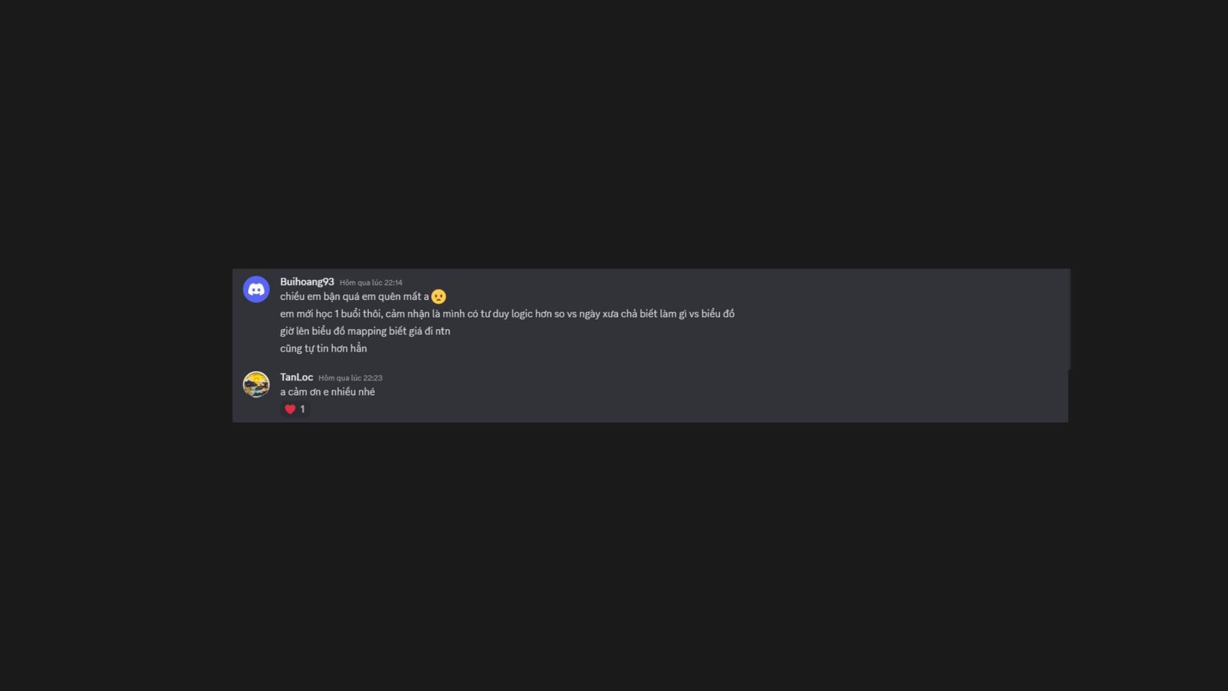Click the reaction count number 1
This screenshot has height=691, width=1228.
pyautogui.click(x=303, y=409)
